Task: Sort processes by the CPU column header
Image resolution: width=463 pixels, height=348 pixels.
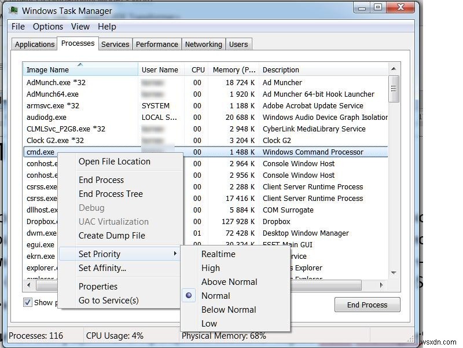Action: click(x=197, y=69)
